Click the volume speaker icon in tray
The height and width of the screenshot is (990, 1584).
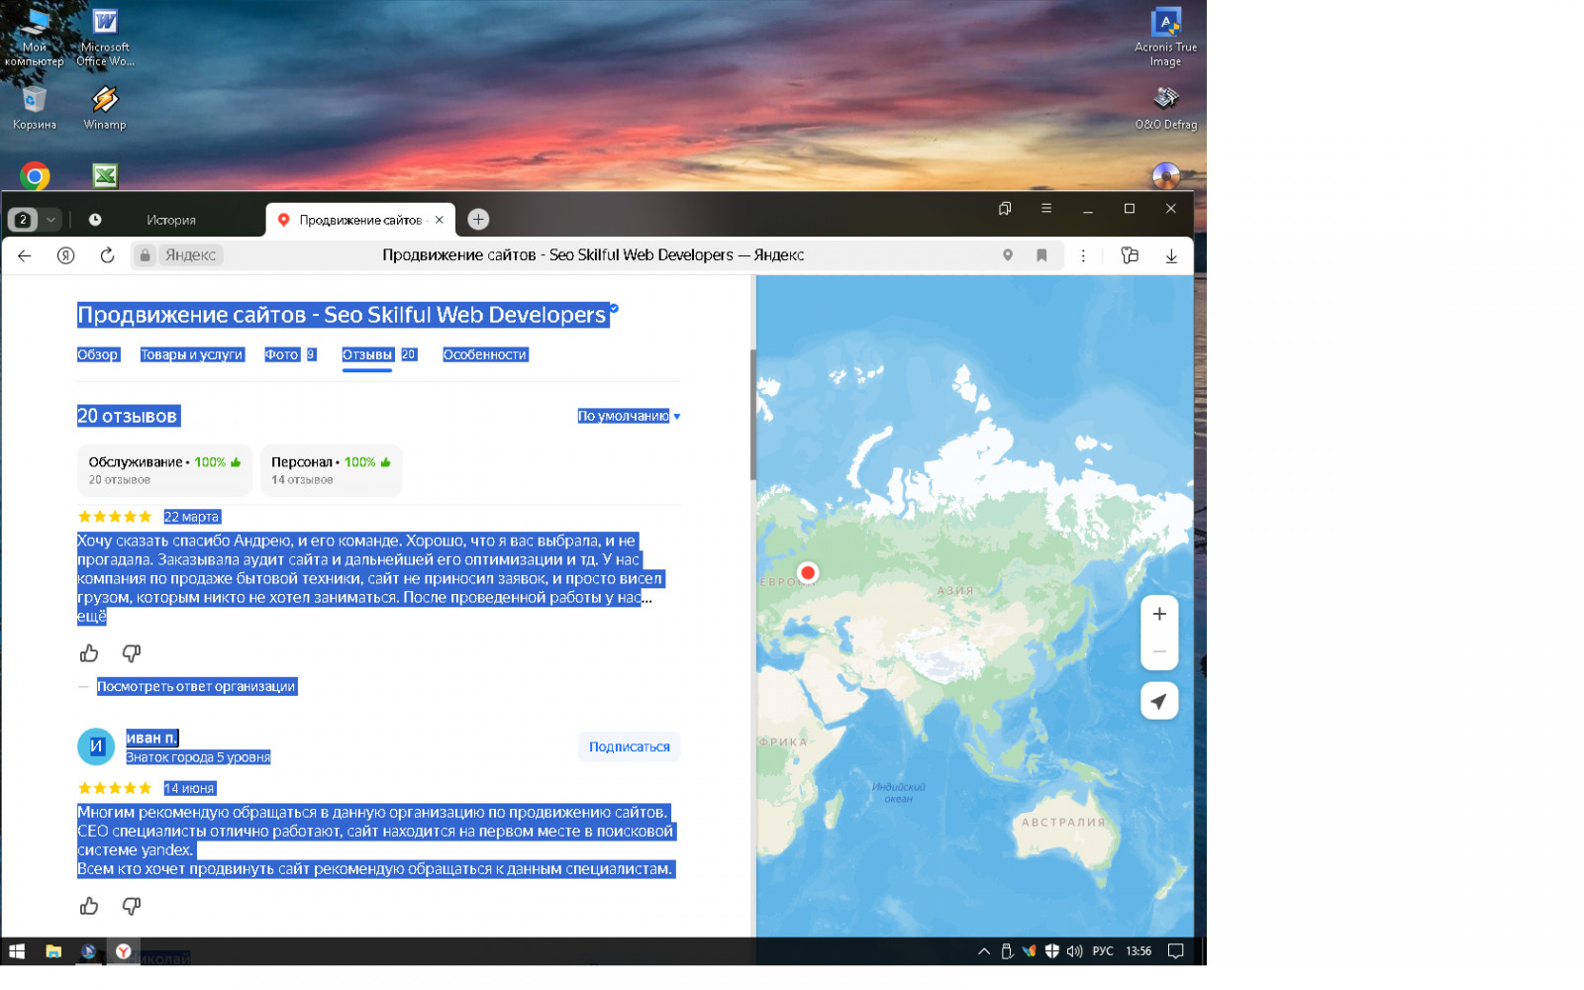point(1074,951)
